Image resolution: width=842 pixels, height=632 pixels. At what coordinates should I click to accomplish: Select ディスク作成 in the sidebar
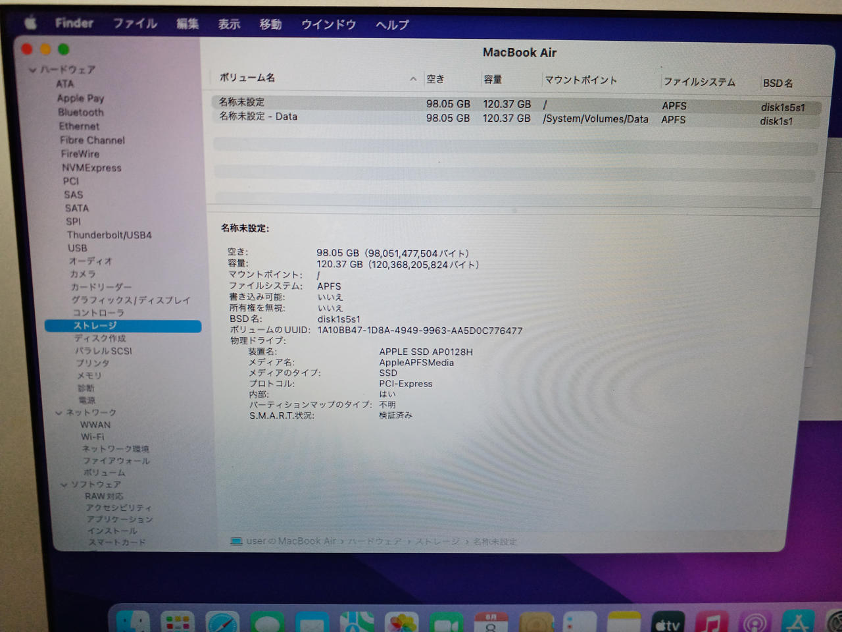100,338
